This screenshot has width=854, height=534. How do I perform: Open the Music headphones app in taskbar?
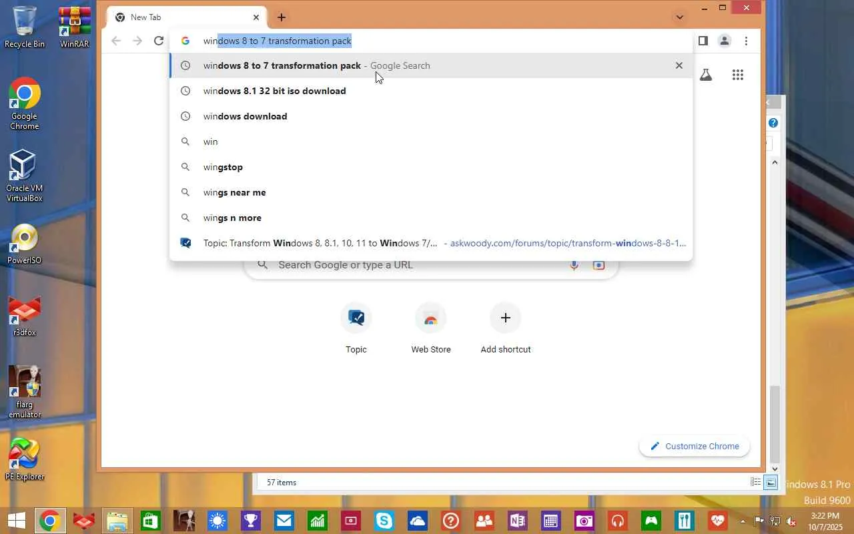click(x=617, y=521)
